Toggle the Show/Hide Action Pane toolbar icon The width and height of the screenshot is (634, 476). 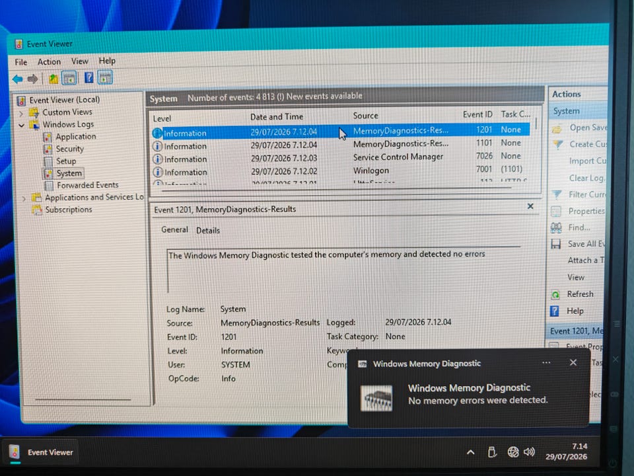pos(105,77)
